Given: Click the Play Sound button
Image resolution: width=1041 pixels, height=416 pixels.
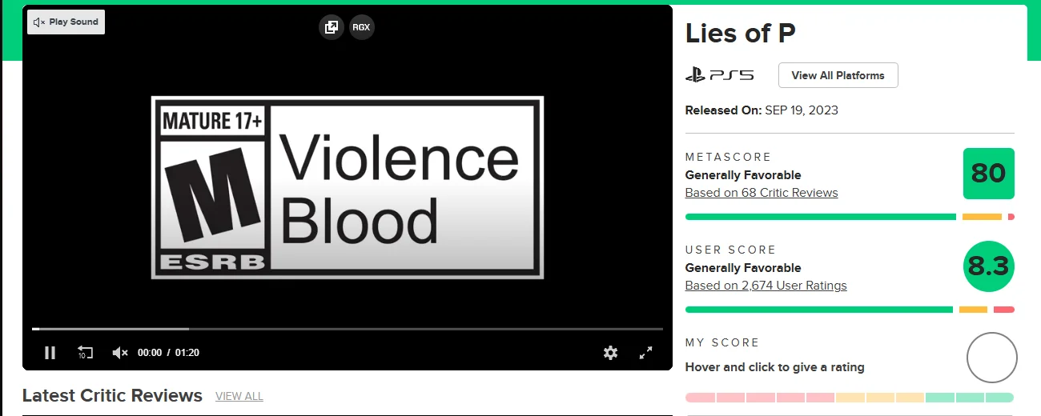Looking at the screenshot, I should [x=66, y=22].
